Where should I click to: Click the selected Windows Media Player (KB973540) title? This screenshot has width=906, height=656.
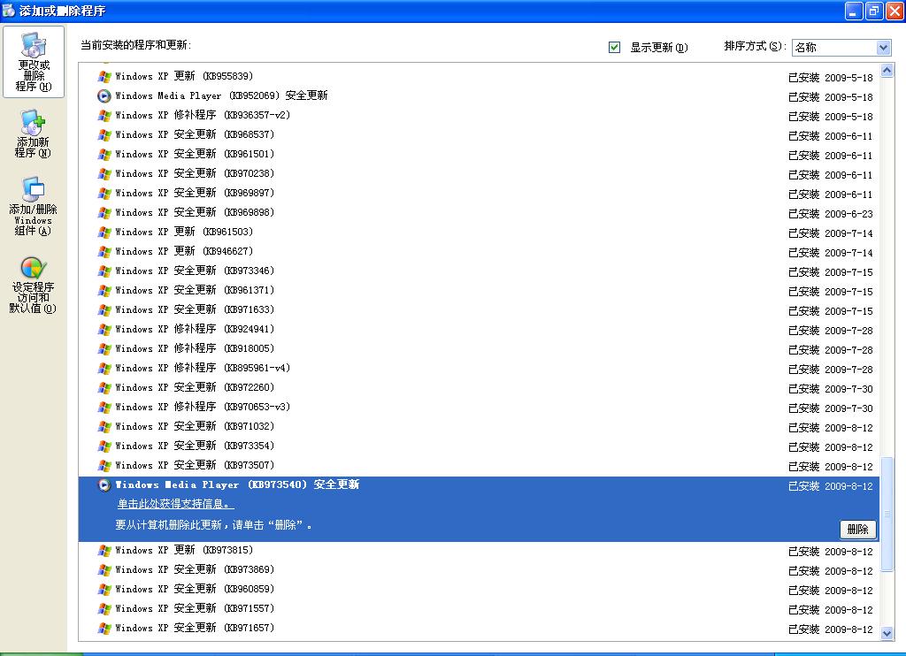click(x=237, y=484)
